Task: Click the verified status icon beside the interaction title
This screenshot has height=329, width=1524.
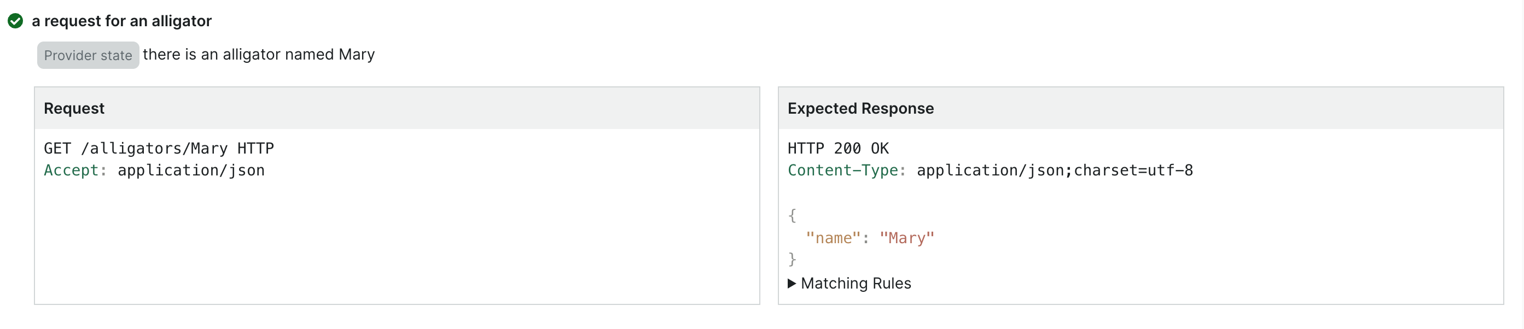Action: tap(16, 21)
